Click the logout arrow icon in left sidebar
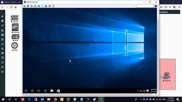The image size is (182, 102). tap(3, 72)
